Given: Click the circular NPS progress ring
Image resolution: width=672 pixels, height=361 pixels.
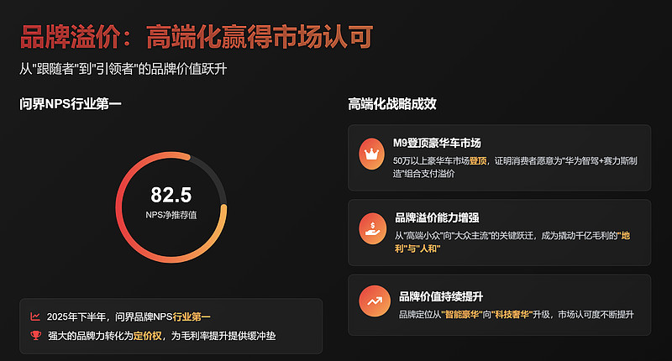Looking at the screenshot, I should (x=171, y=207).
